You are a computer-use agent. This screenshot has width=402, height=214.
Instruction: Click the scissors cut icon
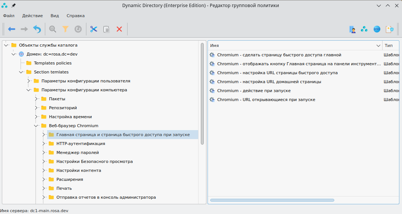tap(93, 29)
